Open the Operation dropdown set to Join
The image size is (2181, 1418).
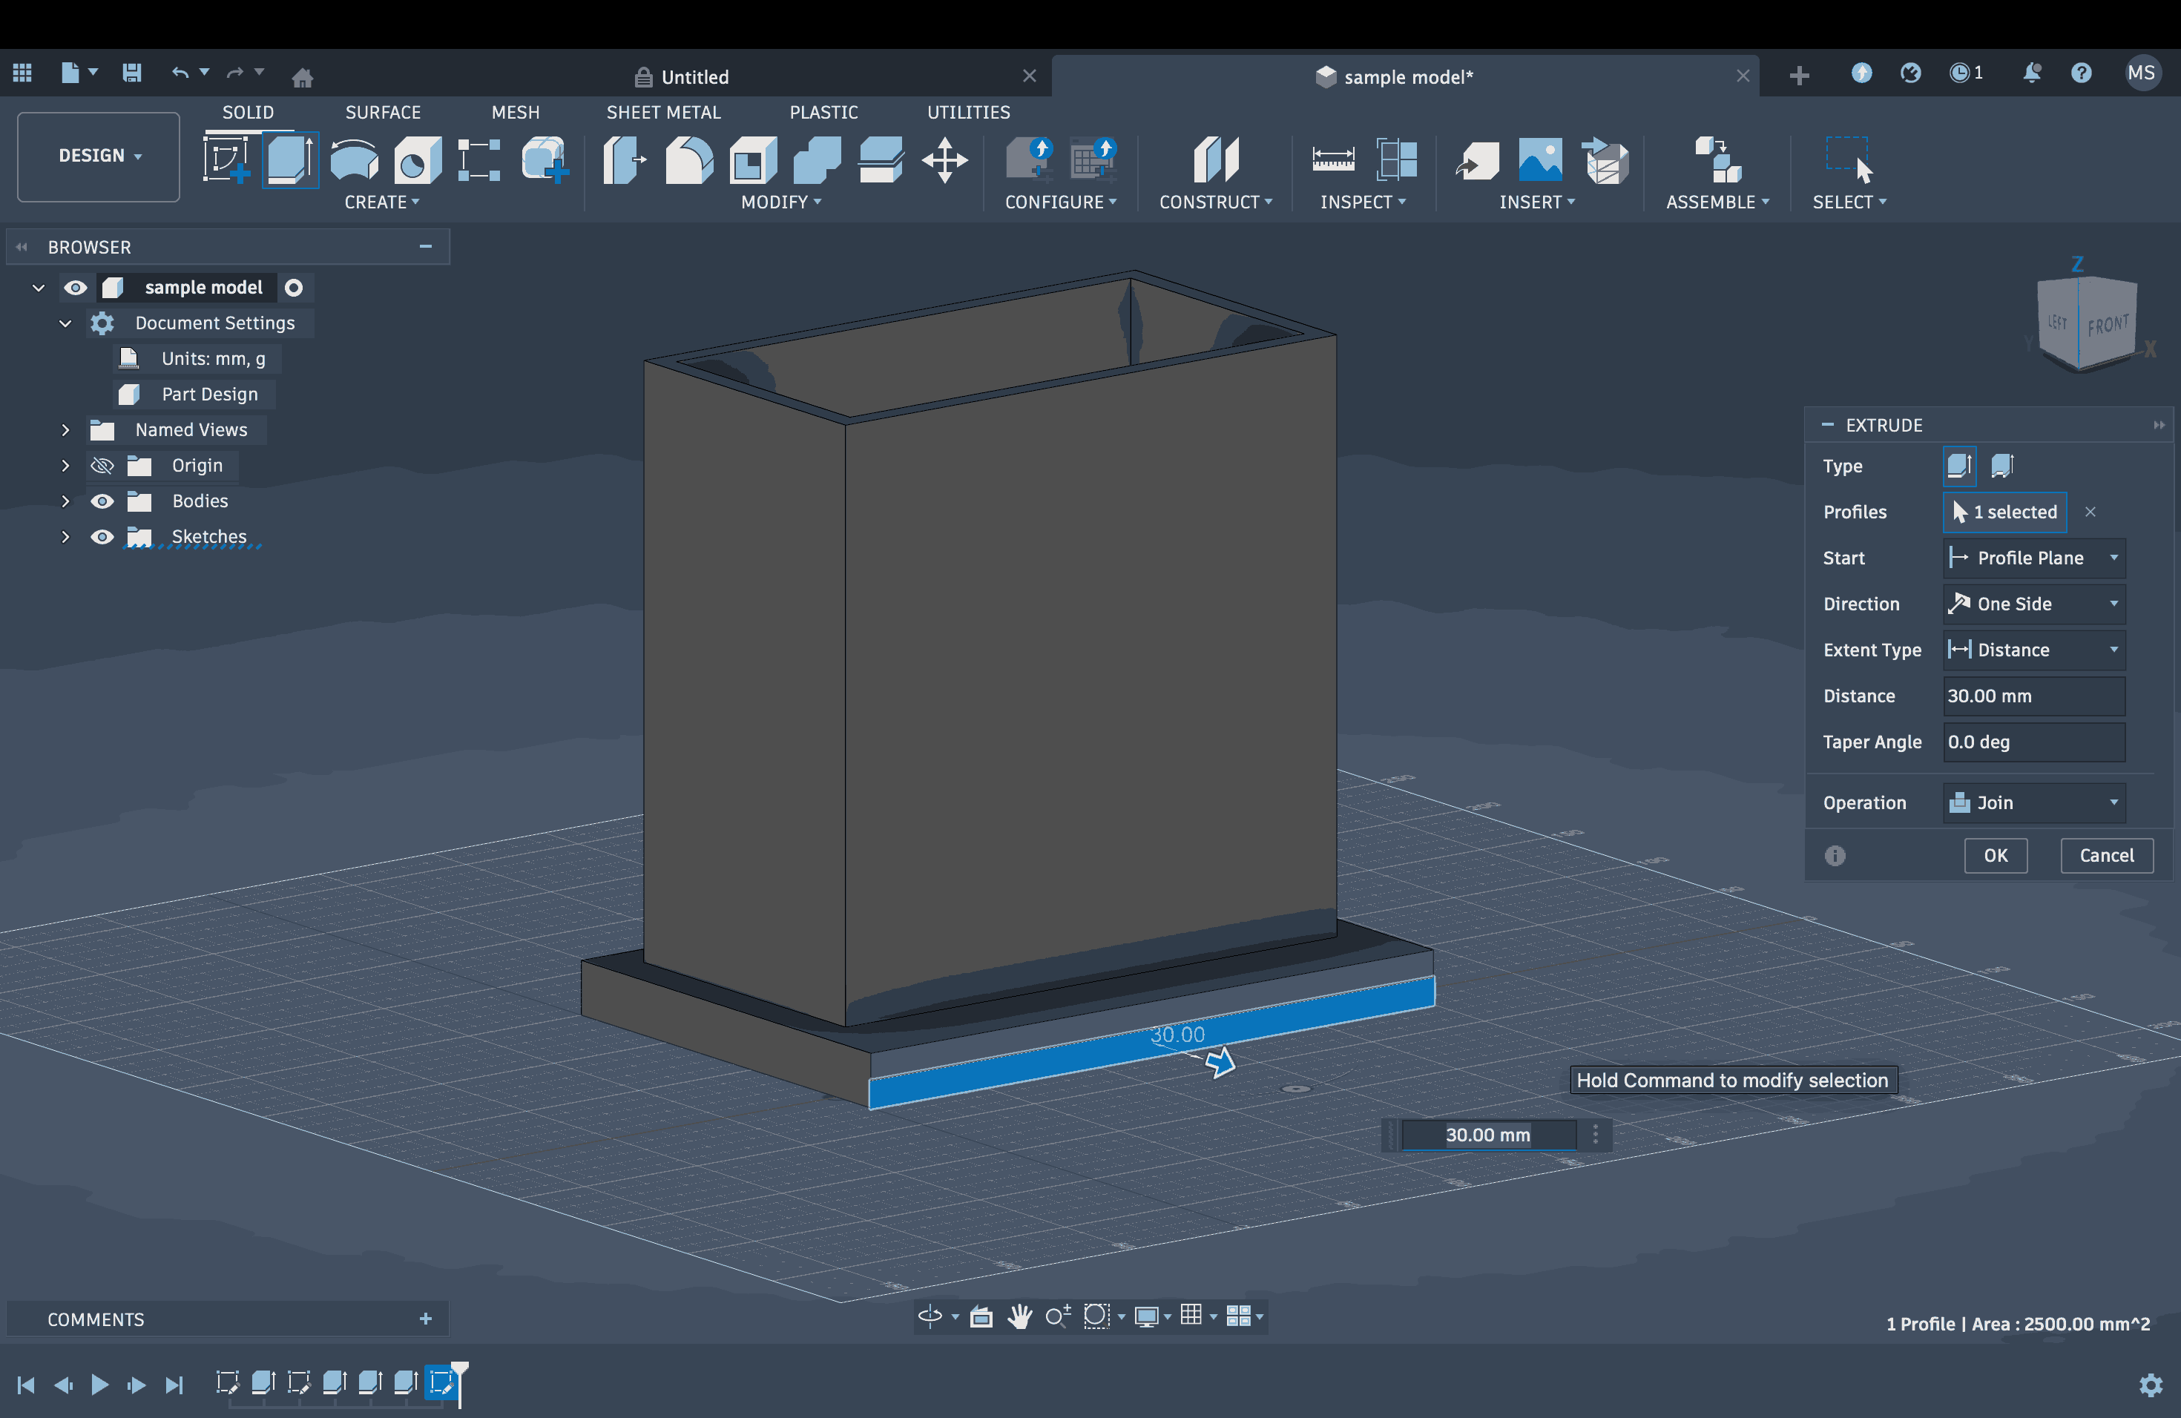2033,802
